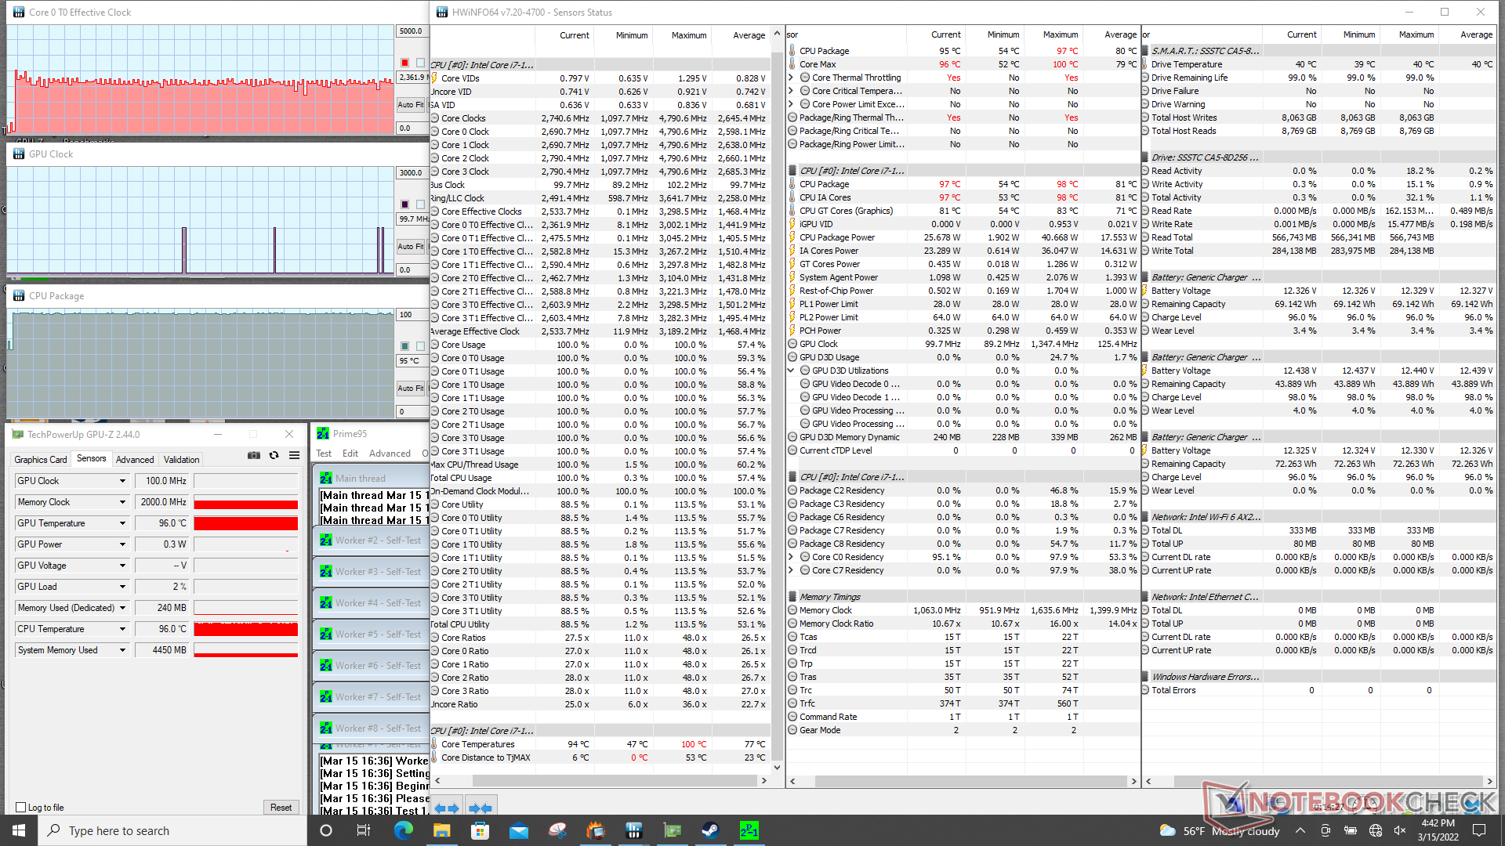Viewport: 1505px width, 846px height.
Task: Open the GPU Load sensor dropdown
Action: [x=122, y=587]
